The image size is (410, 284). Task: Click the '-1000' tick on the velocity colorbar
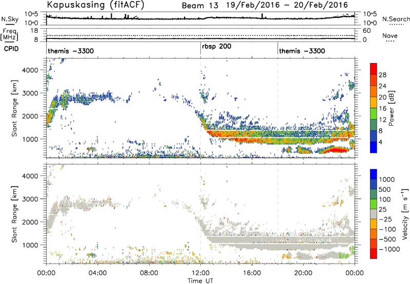tap(389, 249)
